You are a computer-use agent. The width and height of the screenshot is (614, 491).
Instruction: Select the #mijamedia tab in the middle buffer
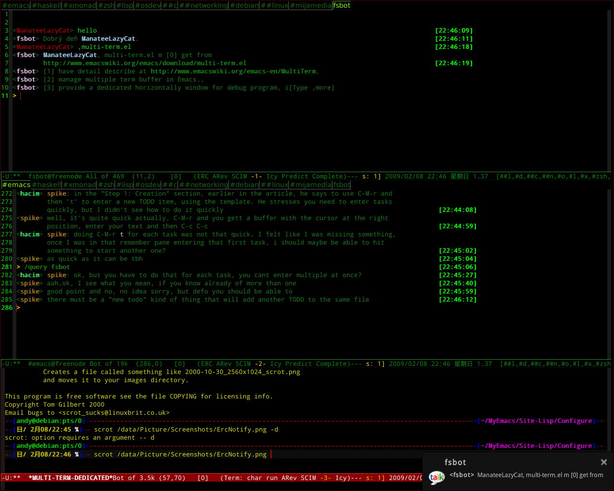311,185
